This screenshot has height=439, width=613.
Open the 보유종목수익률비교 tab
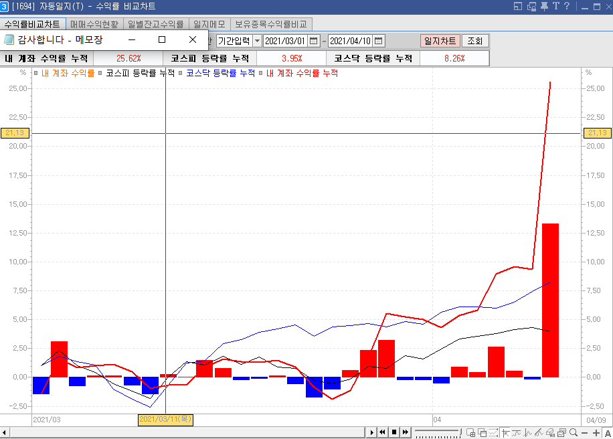[x=271, y=24]
